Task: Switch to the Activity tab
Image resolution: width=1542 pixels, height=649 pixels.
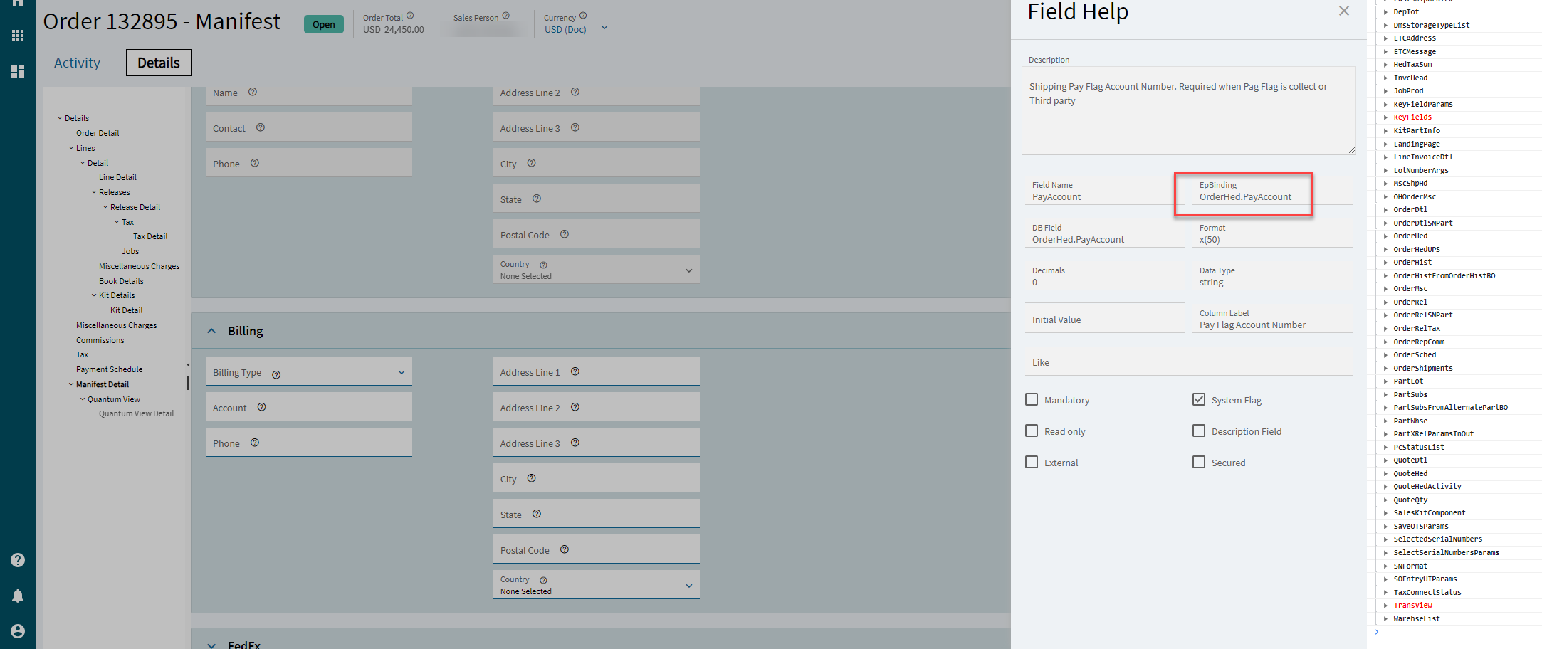Action: pyautogui.click(x=76, y=63)
